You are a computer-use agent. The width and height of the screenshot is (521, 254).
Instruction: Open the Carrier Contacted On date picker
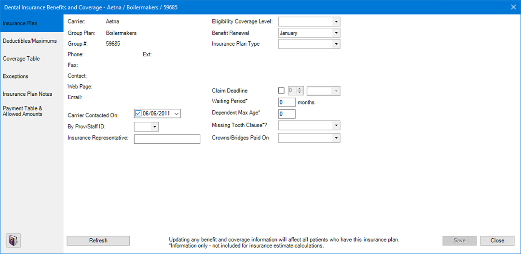click(x=177, y=114)
